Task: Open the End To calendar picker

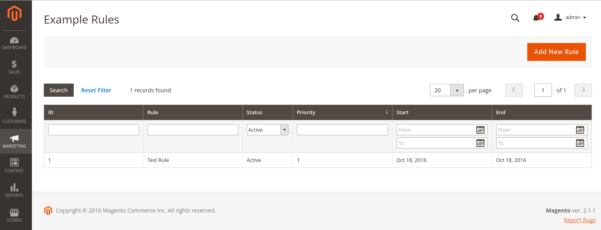Action: pos(580,142)
